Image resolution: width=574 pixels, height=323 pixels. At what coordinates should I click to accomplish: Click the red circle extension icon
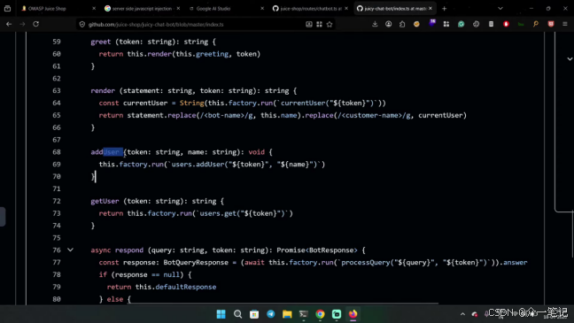pos(507,24)
